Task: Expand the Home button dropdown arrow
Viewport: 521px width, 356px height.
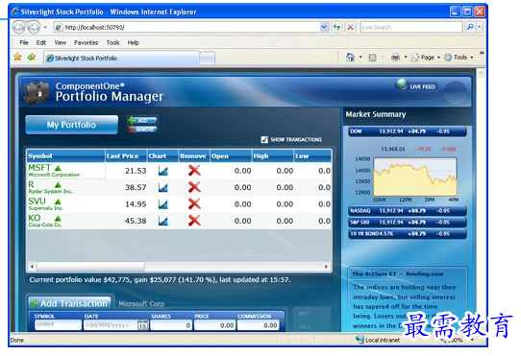Action: [360, 58]
